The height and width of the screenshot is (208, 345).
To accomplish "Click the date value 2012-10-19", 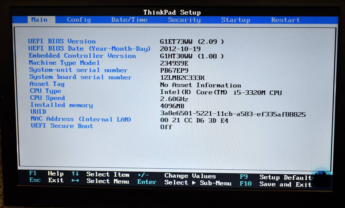I will [180, 49].
